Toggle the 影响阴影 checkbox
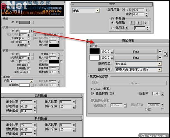This screenshot has height=138, width=170. point(29,68)
